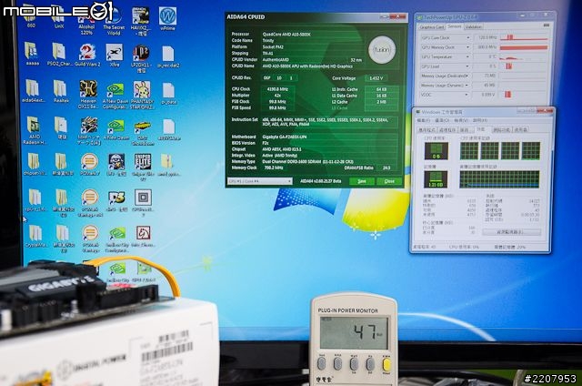Open Task Manager's first tab (應用程式)

pyautogui.click(x=426, y=129)
